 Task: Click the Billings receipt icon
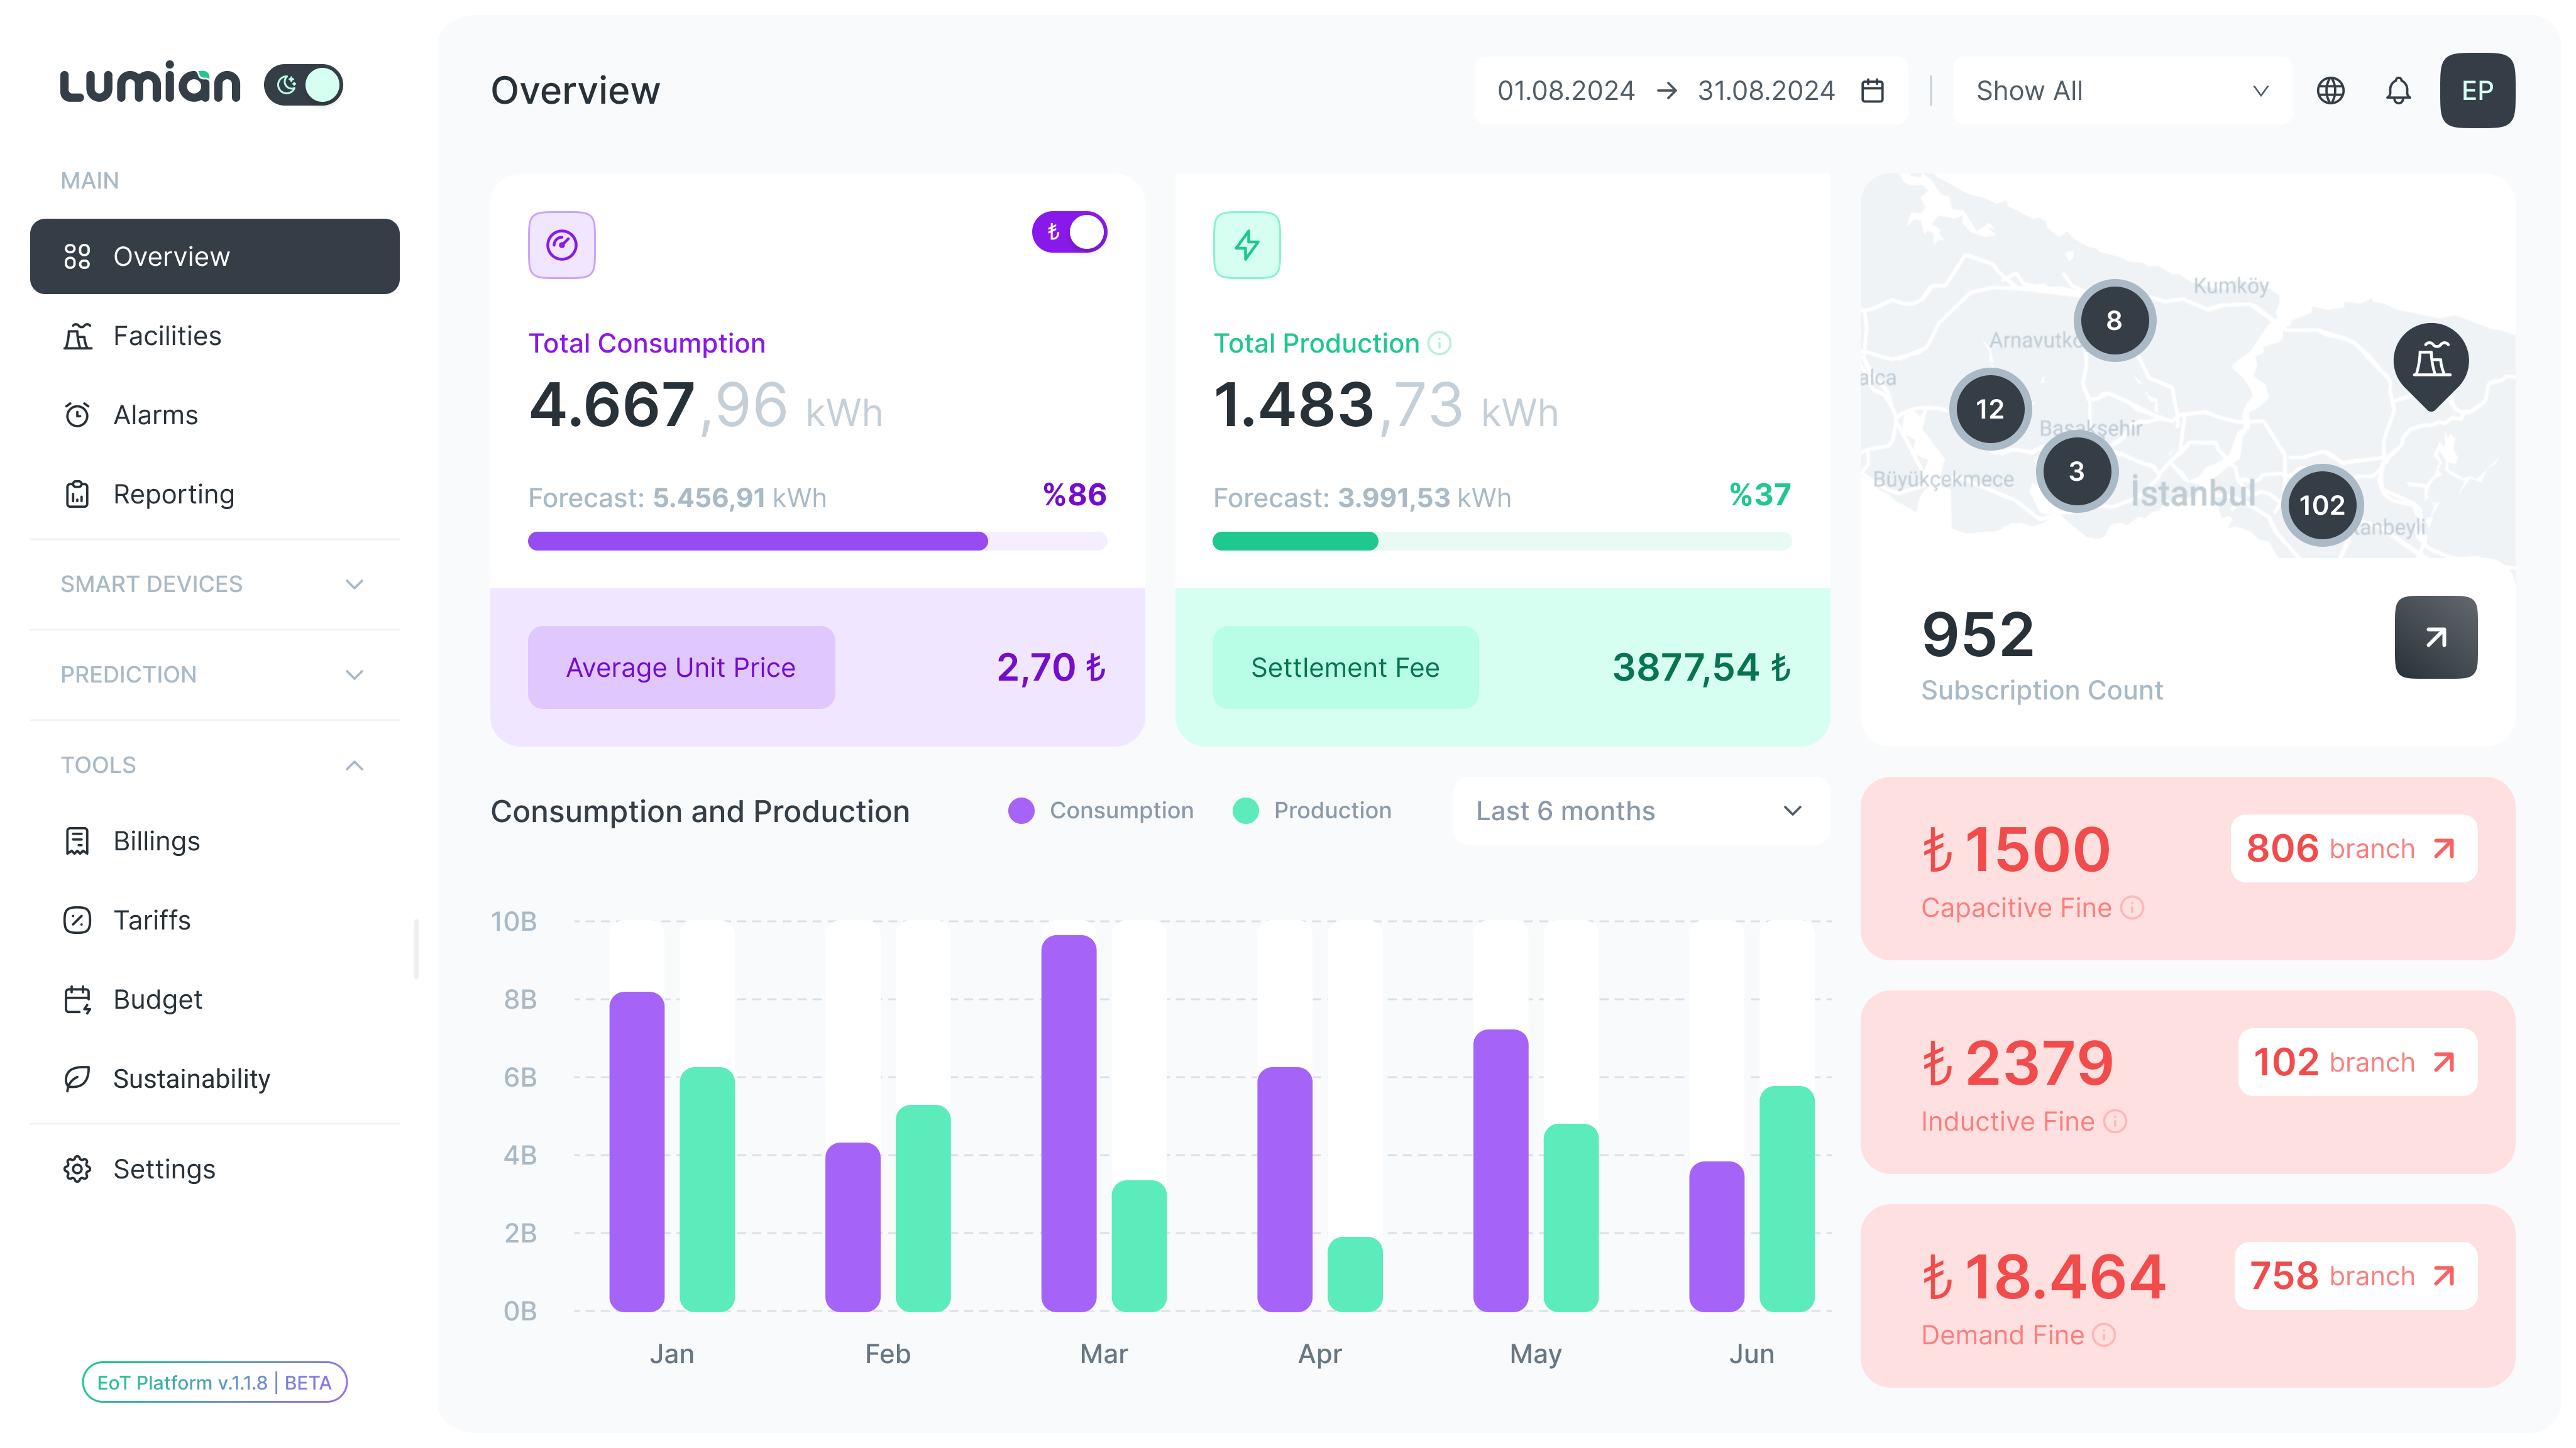click(77, 841)
